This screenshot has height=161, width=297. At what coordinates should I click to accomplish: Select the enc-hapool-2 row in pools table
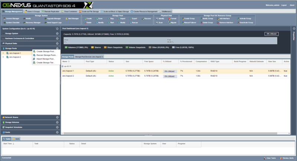[x=176, y=76]
